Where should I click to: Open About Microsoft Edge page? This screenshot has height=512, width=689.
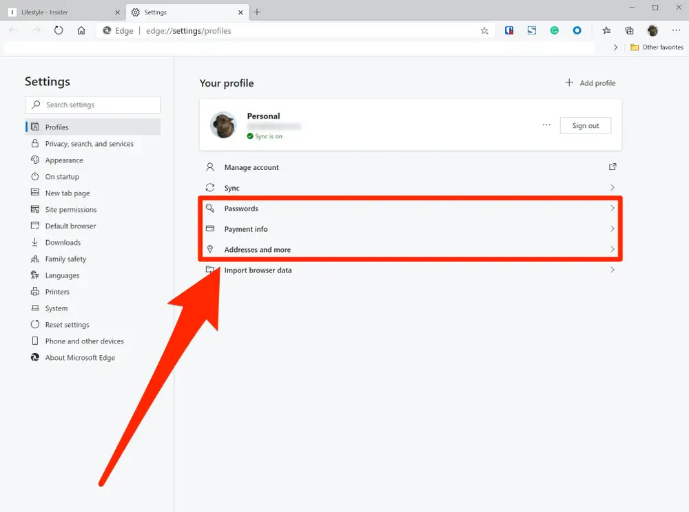point(93,358)
